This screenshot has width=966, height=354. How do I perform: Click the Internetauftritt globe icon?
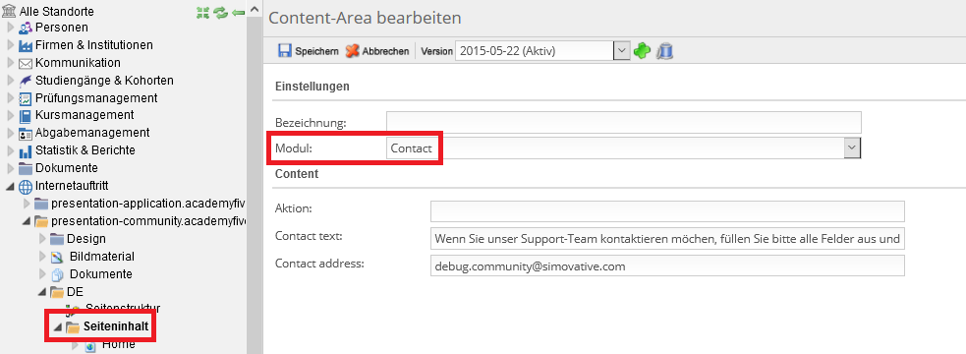(26, 186)
